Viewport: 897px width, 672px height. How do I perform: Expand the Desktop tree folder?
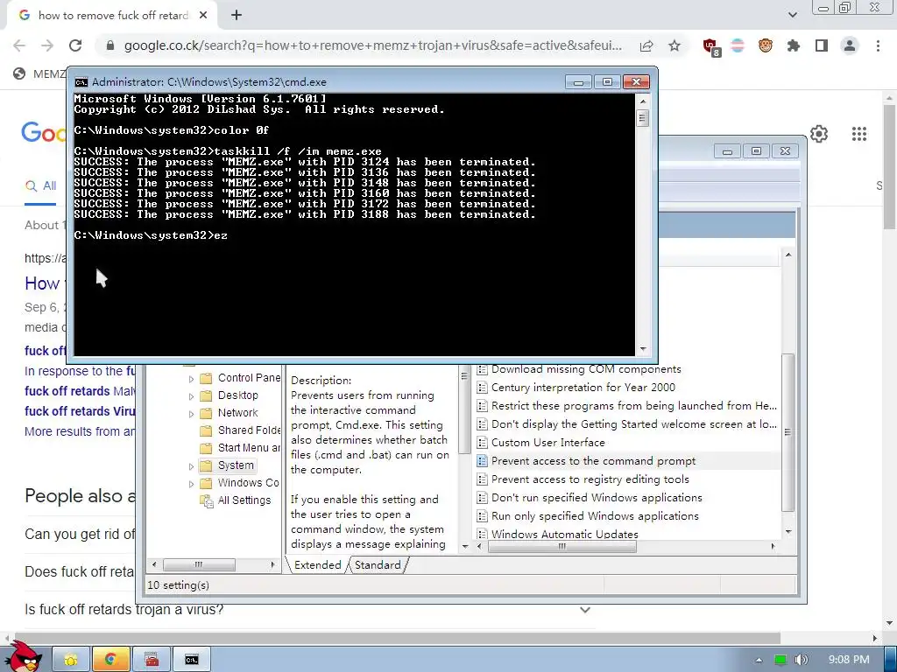pos(192,396)
